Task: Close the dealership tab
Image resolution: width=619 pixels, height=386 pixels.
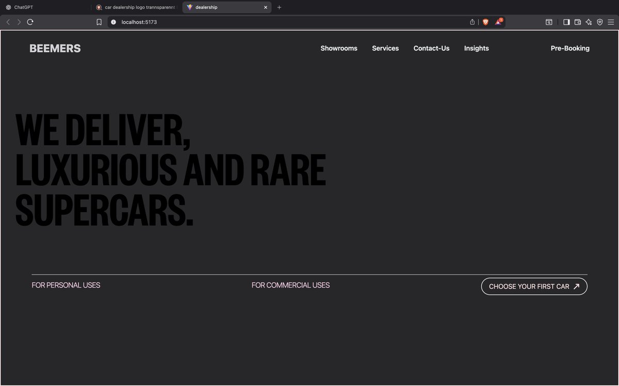Action: [266, 7]
